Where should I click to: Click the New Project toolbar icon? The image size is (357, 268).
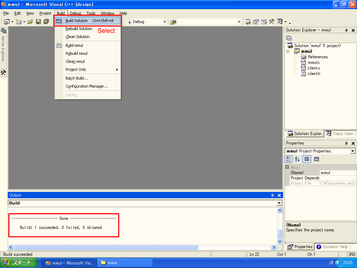pyautogui.click(x=6, y=22)
